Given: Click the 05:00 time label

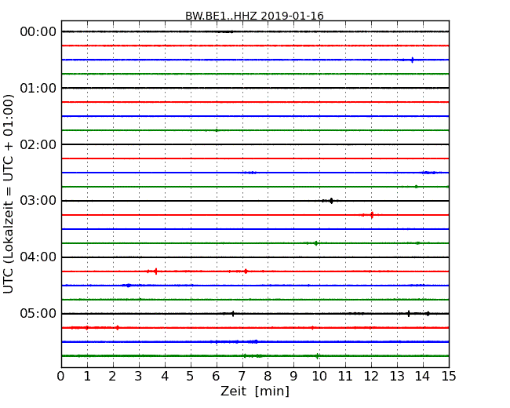Looking at the screenshot, I should point(38,313).
